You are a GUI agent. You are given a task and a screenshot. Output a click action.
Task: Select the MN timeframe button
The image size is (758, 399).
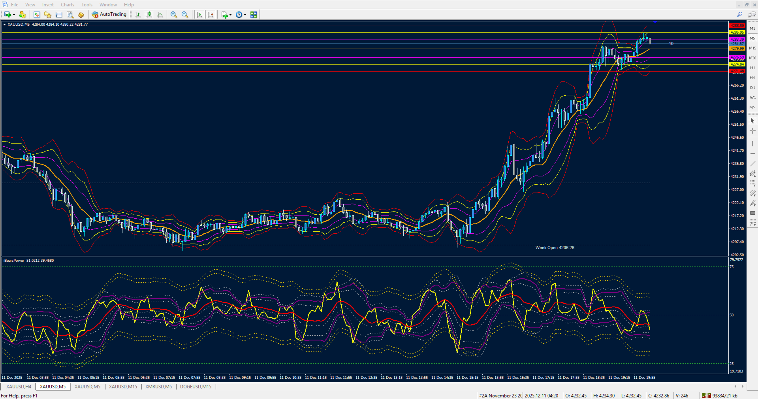coord(752,108)
